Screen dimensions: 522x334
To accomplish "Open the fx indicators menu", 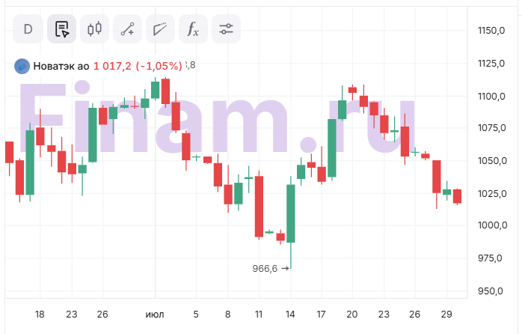I will [x=193, y=29].
